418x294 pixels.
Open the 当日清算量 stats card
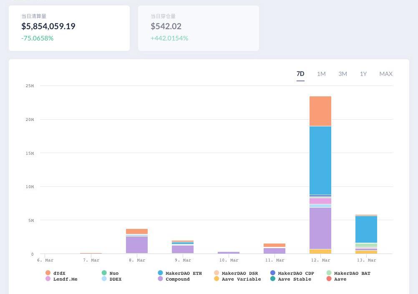69,28
